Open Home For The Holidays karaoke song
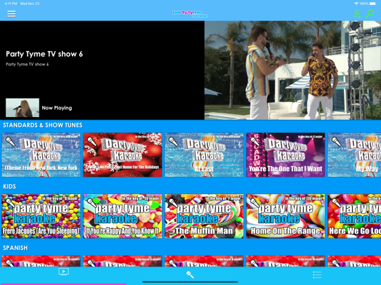Image resolution: width=381 pixels, height=285 pixels. tap(122, 155)
